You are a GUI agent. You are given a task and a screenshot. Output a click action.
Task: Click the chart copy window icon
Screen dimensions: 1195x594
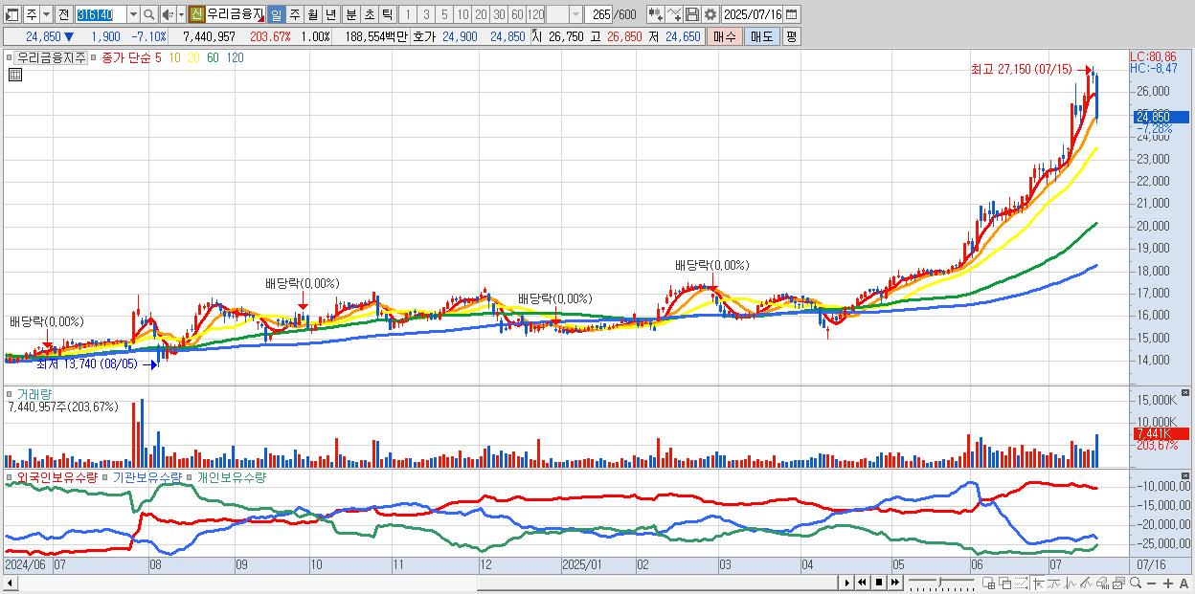coord(1118,583)
